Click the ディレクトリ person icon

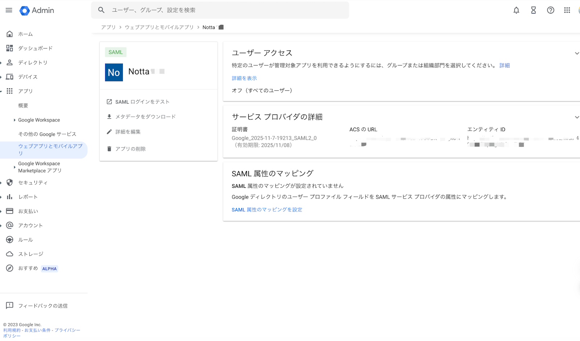(10, 62)
